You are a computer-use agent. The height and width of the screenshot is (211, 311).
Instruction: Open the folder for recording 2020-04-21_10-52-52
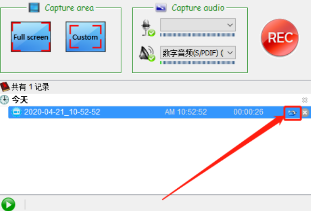click(x=292, y=113)
